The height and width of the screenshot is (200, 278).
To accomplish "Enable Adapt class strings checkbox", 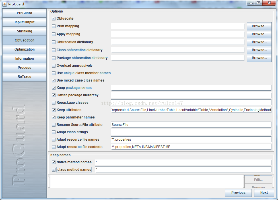I will tap(53, 132).
